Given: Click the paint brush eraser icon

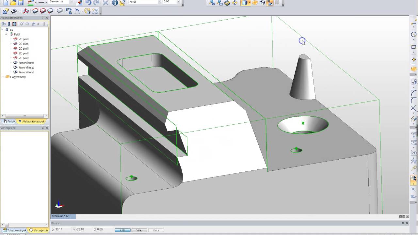Looking at the screenshot, I should pos(79,3).
